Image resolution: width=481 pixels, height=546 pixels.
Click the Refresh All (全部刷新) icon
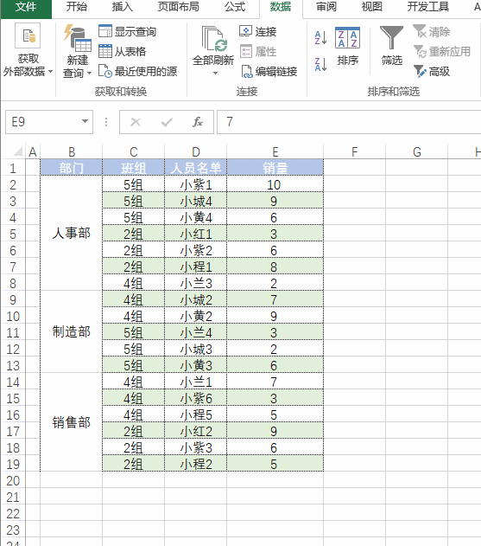point(214,39)
